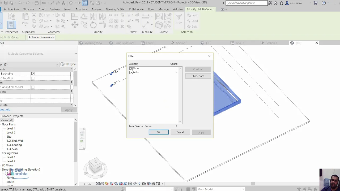Toggle the Related to Mass checkbox
Screen dimensions: 340x191
point(33,78)
